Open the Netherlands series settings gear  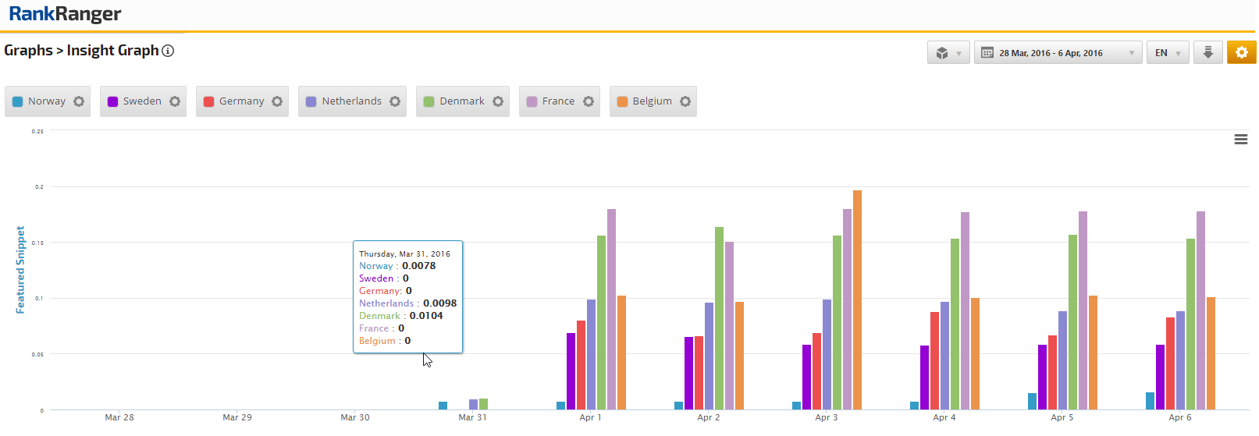point(395,101)
